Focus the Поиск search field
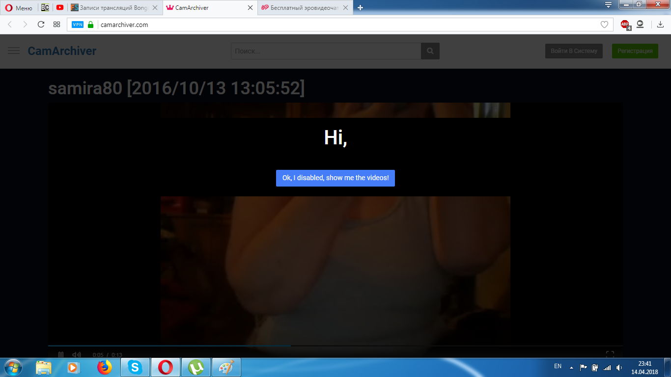This screenshot has height=377, width=671. [x=326, y=51]
